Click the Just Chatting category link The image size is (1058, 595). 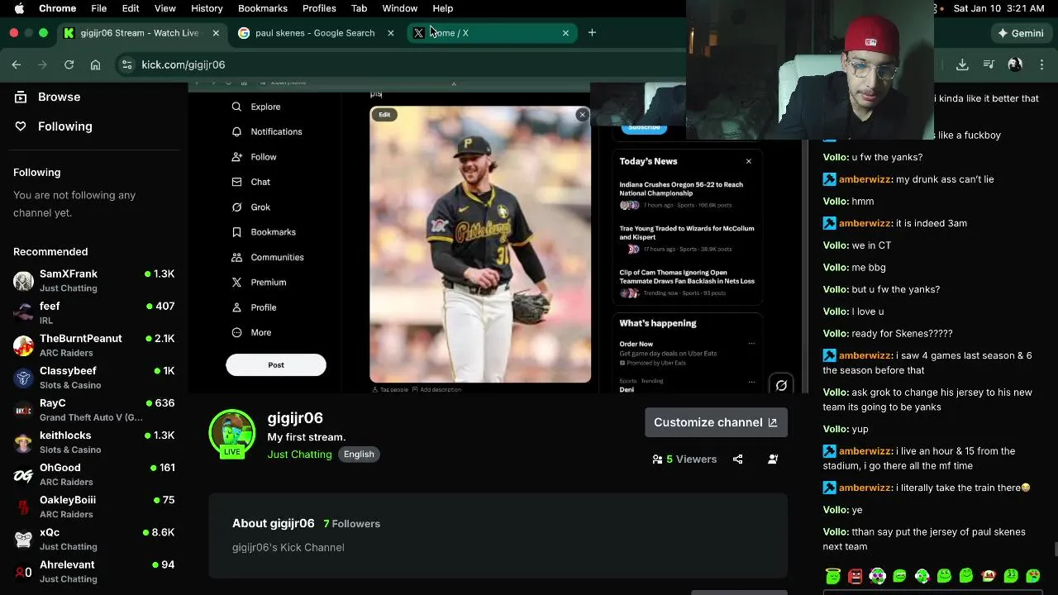(x=299, y=455)
